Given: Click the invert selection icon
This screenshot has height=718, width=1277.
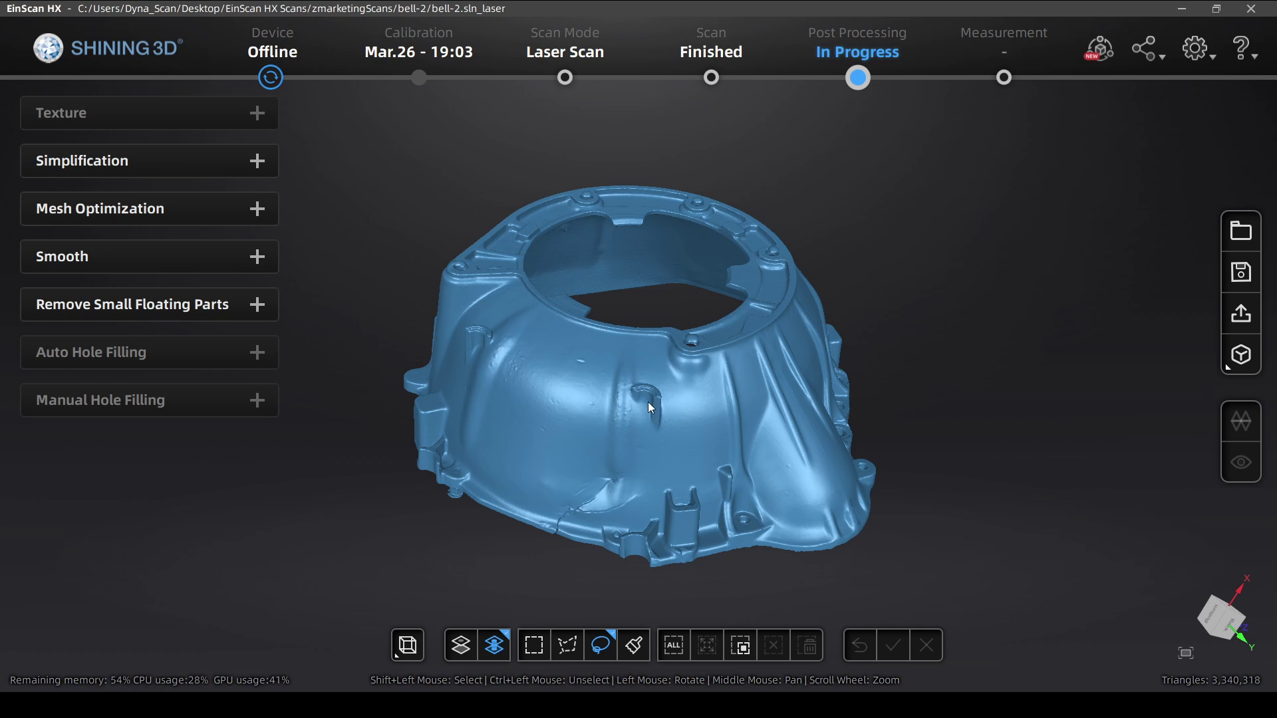Looking at the screenshot, I should (x=740, y=645).
